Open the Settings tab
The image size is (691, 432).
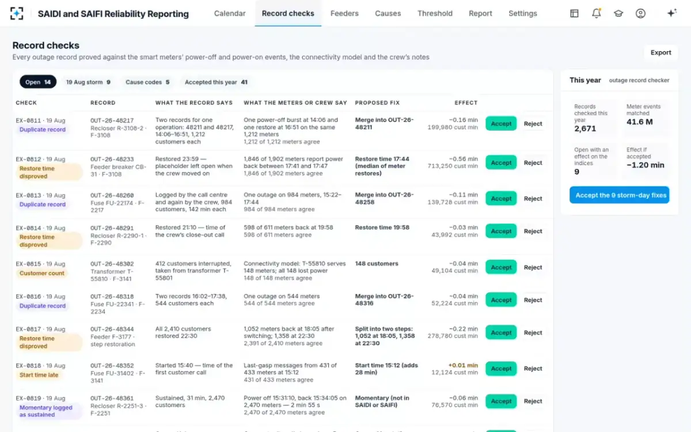click(523, 13)
